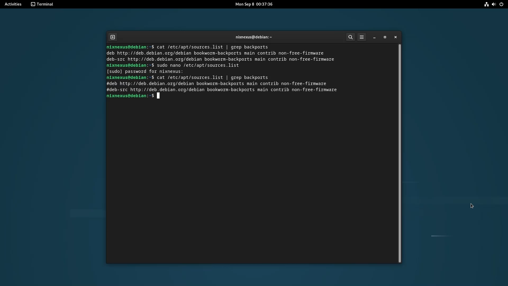The image size is (508, 286).
Task: Click the network status icon
Action: coord(486,4)
